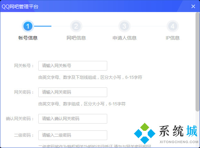Focus the 网关帐号 input field
The height and width of the screenshot is (148, 200).
(x=73, y=66)
